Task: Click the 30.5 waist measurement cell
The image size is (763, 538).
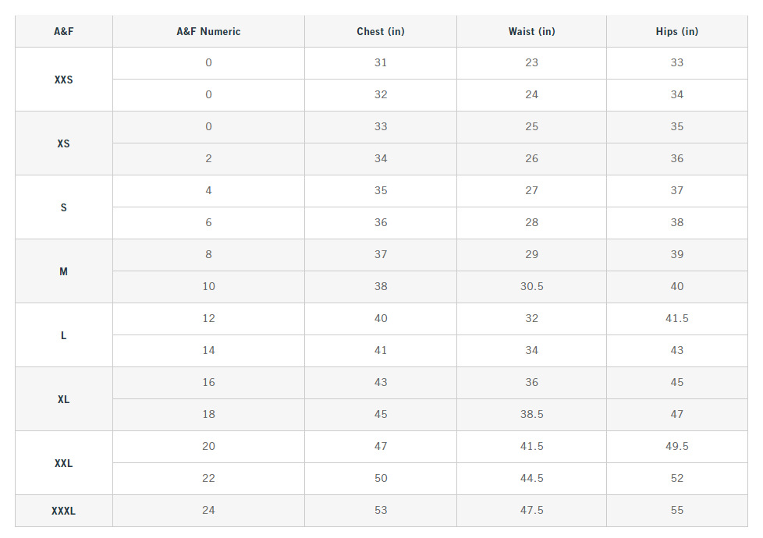Action: click(x=531, y=287)
